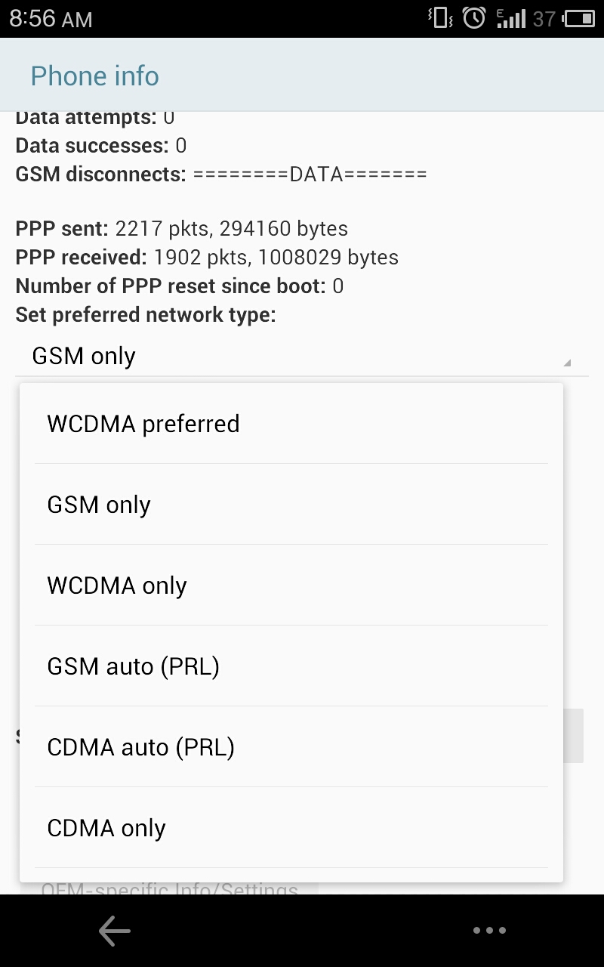
Task: Click the small spinner triangle arrow
Action: 567,363
